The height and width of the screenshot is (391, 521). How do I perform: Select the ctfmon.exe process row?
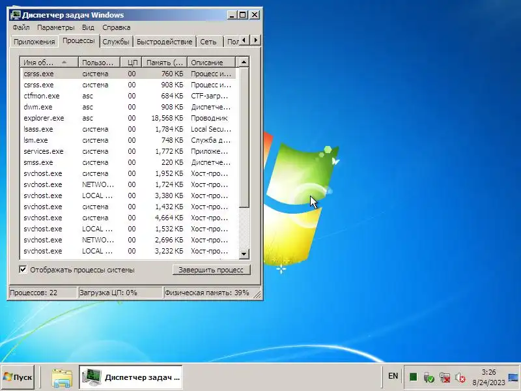(129, 96)
